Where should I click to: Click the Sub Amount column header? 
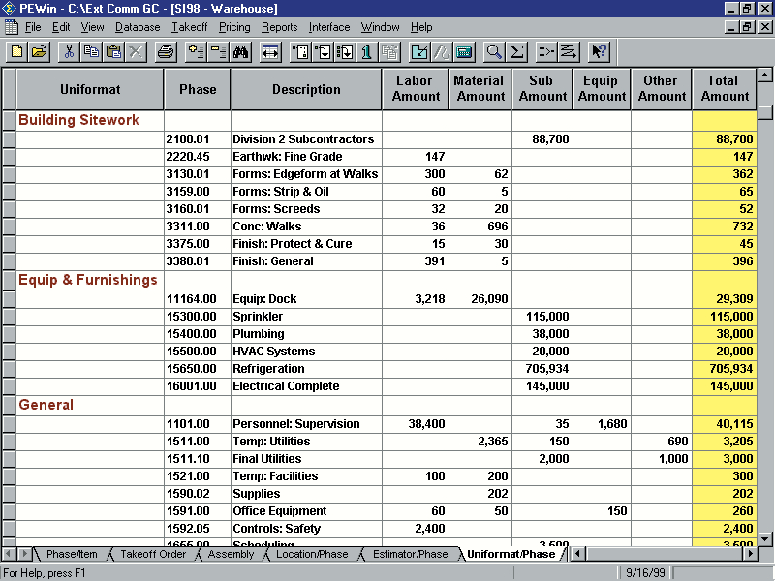coord(542,89)
